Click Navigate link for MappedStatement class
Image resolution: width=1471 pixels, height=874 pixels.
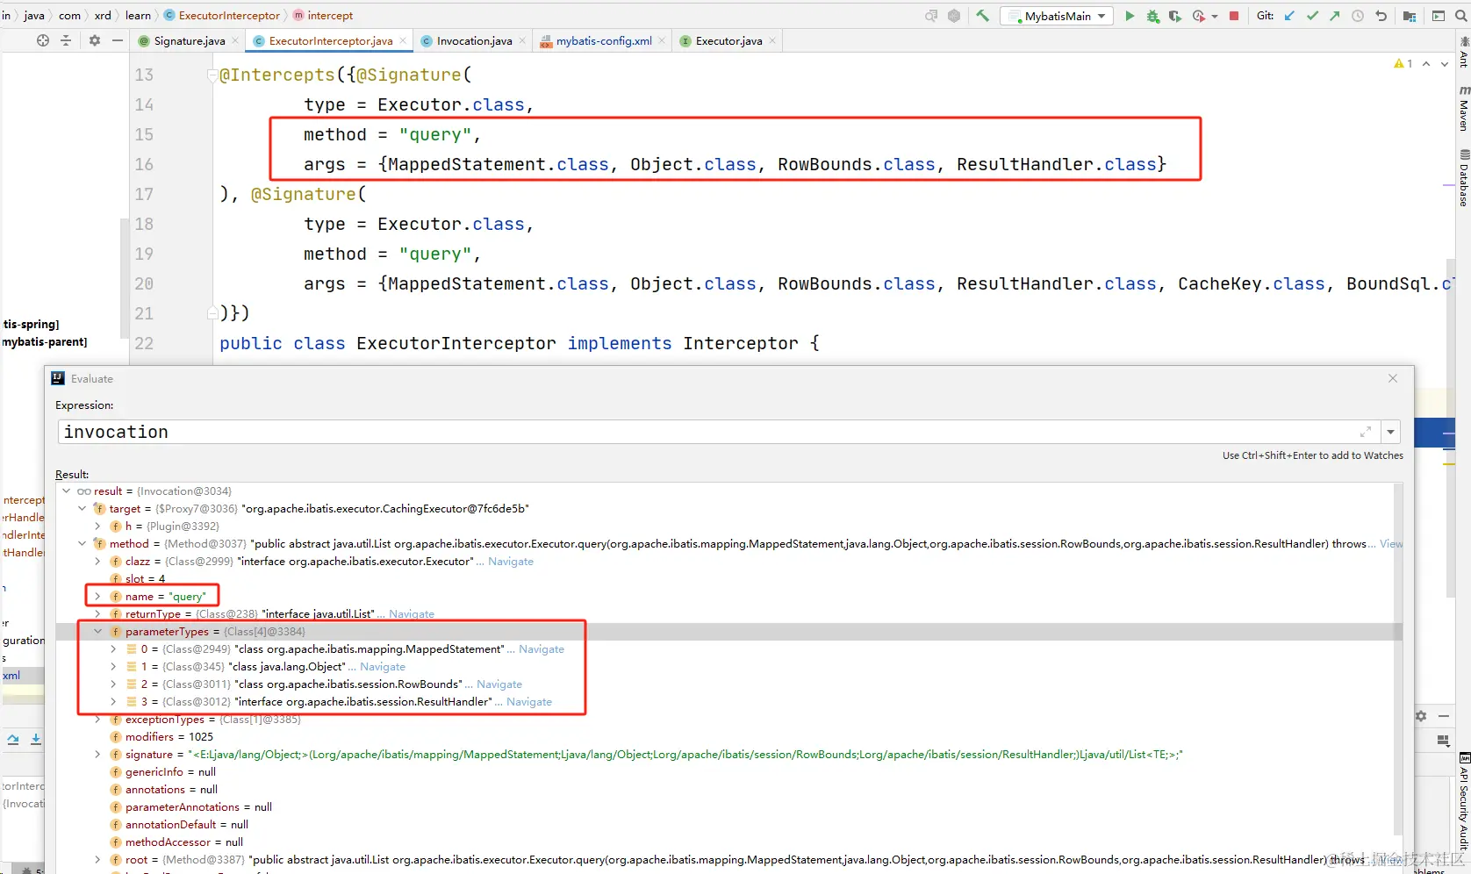(542, 649)
